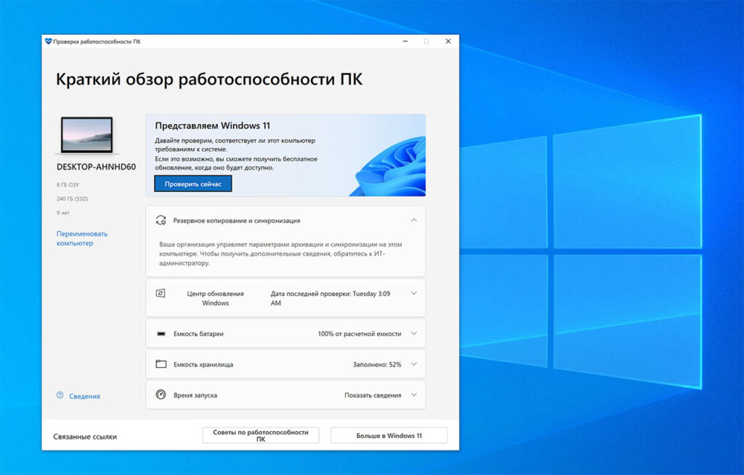The width and height of the screenshot is (744, 475).
Task: Click the Представляем Windows 11 heading
Action: tap(212, 125)
